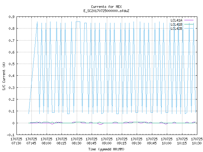Click the 0.6 y-axis tick label
203x152 pixels.
coord(11,52)
